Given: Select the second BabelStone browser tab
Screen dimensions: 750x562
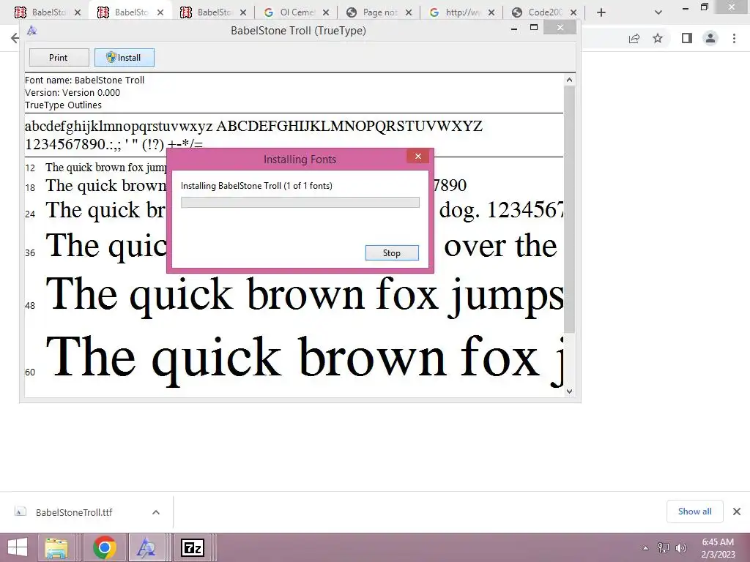Looking at the screenshot, I should tap(130, 12).
